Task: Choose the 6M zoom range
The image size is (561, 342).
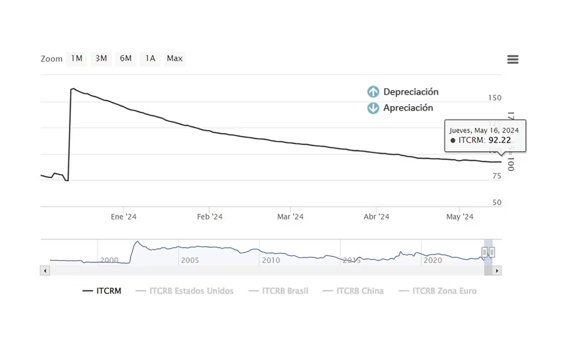Action: (x=126, y=59)
